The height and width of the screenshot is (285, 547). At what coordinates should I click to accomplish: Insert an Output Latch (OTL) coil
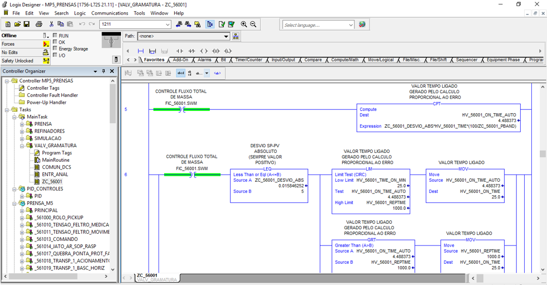(228, 51)
